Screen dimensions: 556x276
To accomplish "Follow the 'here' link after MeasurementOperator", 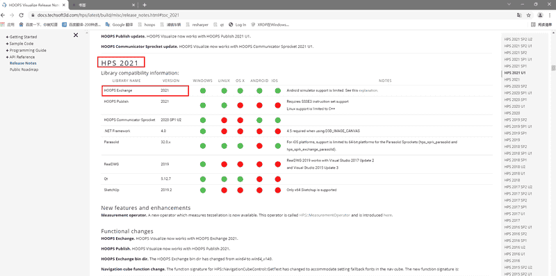I will [388, 215].
